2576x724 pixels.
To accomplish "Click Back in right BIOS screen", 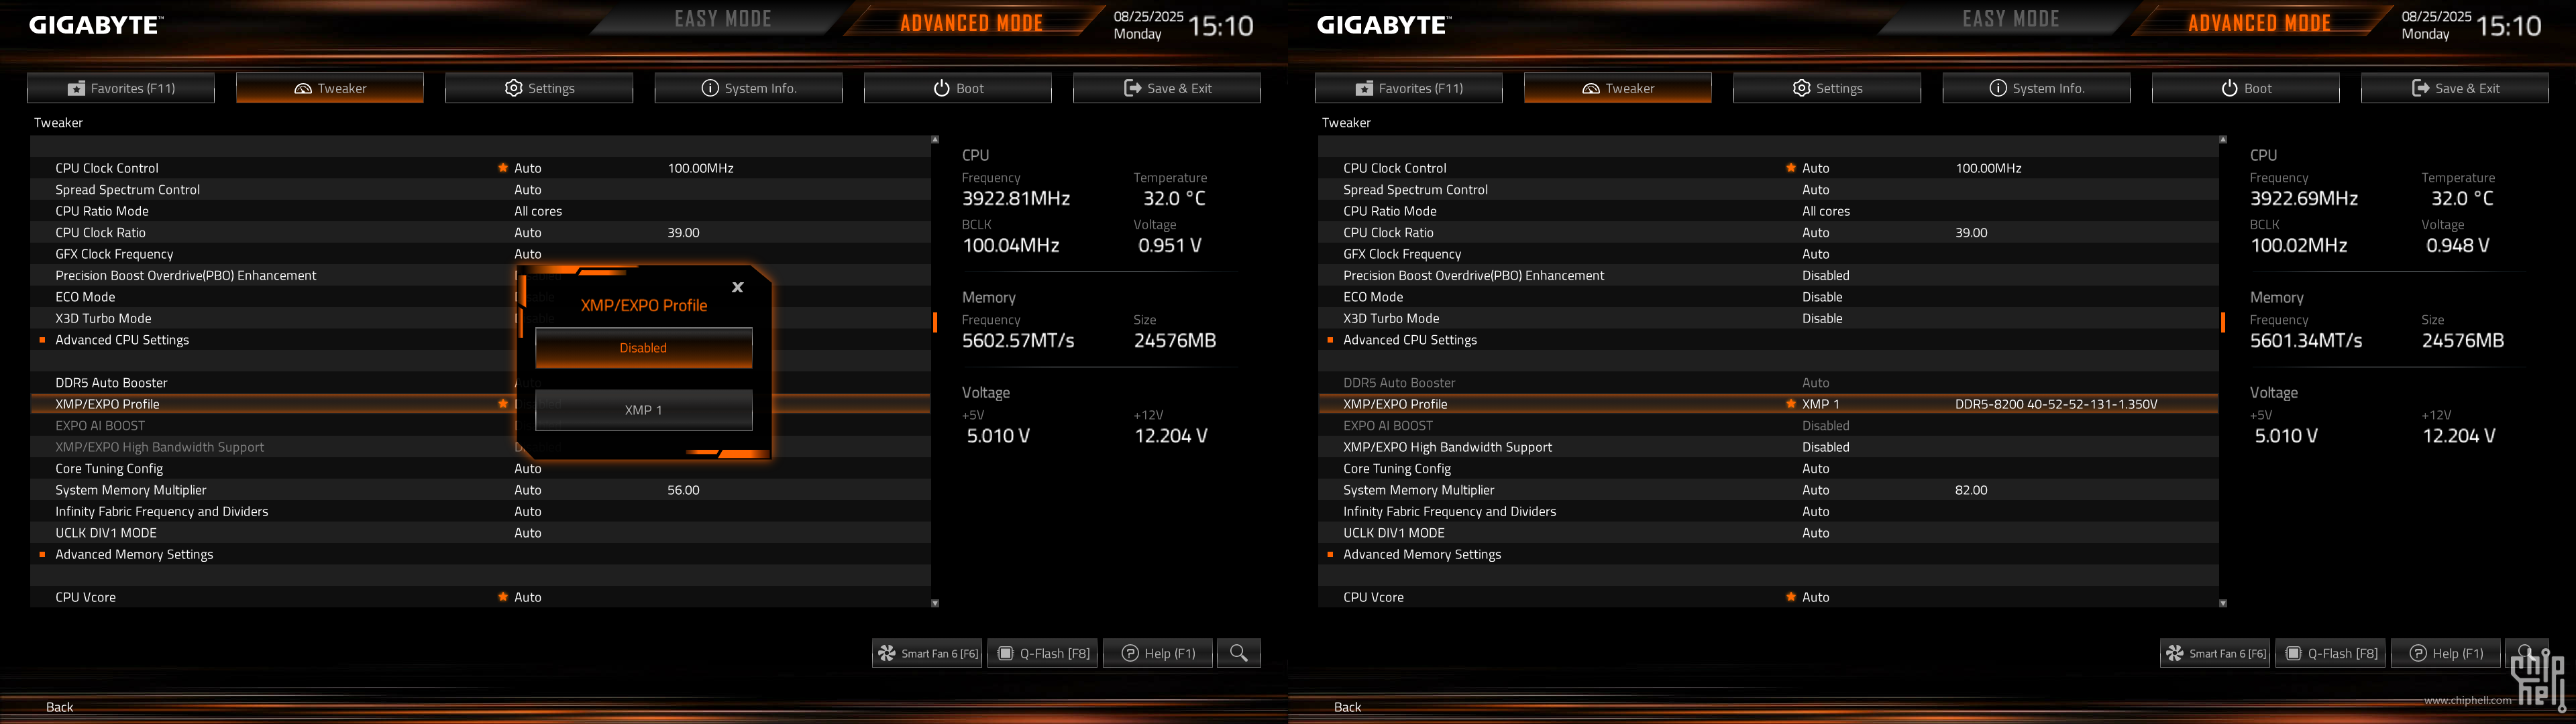I will click(1348, 707).
